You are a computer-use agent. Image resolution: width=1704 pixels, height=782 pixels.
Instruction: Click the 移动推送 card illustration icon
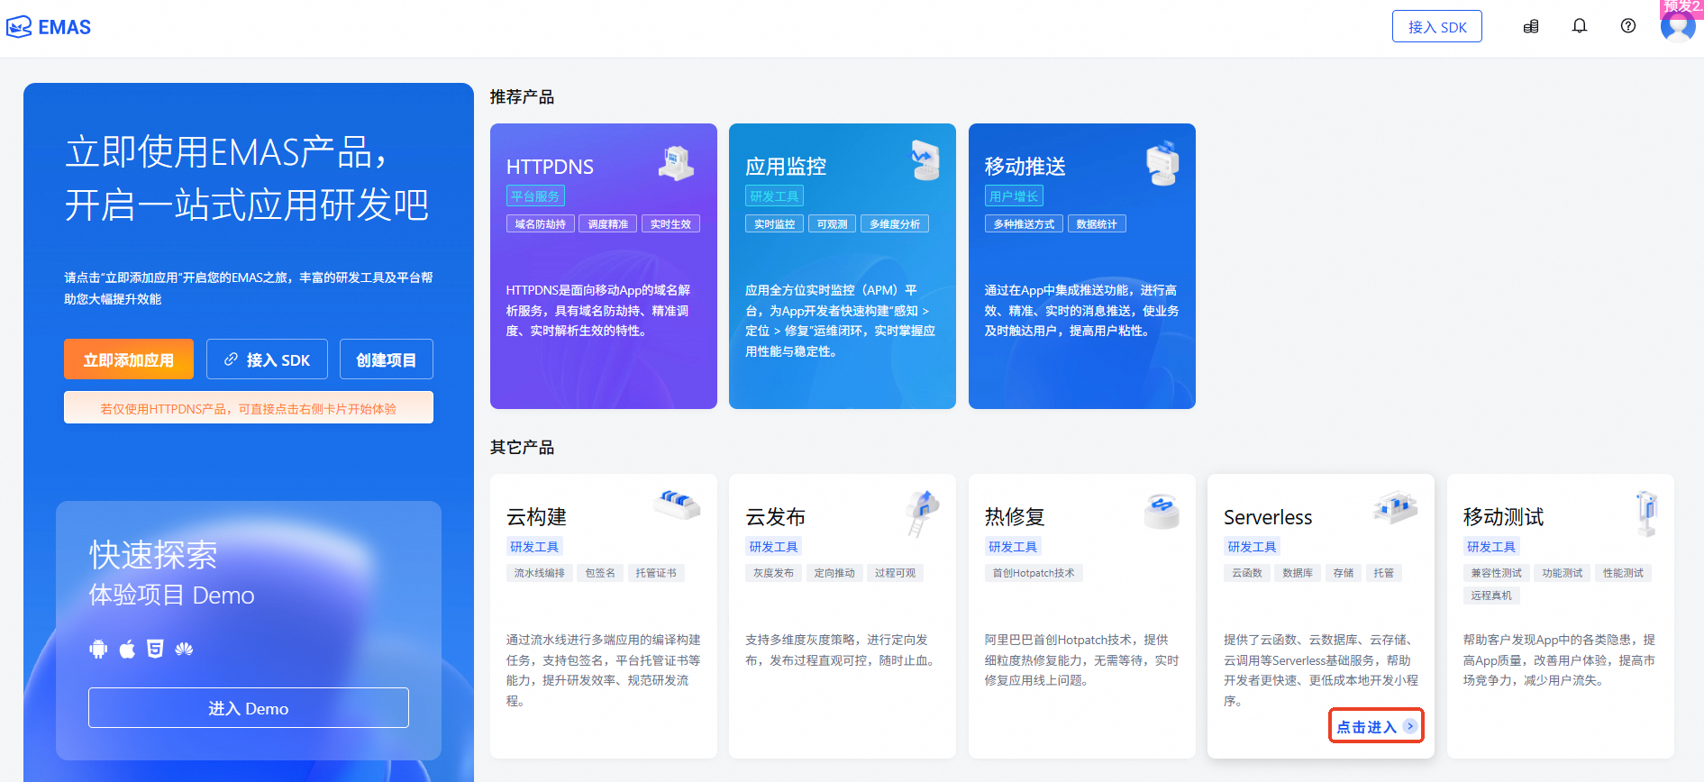pyautogui.click(x=1162, y=163)
